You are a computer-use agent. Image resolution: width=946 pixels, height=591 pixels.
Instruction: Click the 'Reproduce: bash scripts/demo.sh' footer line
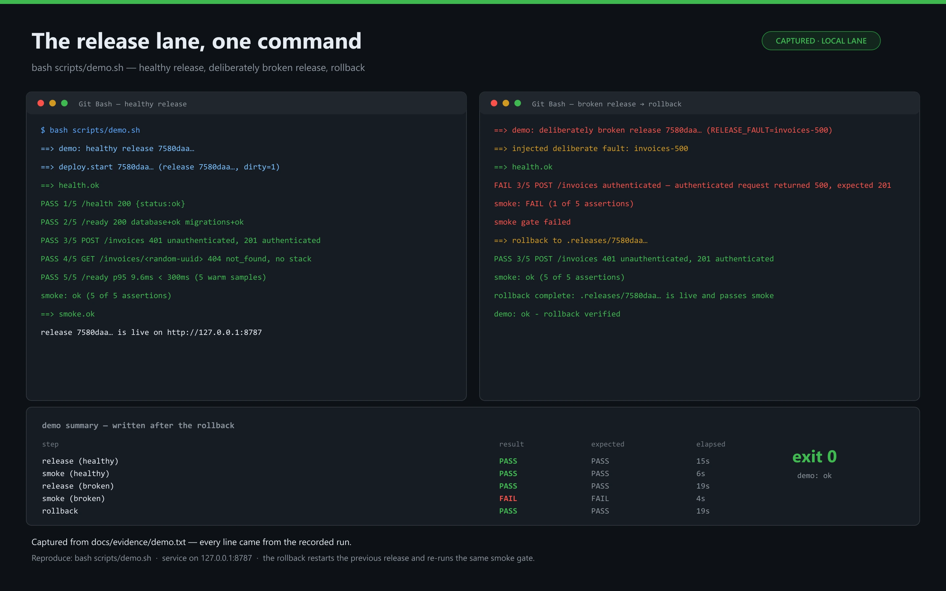(283, 558)
